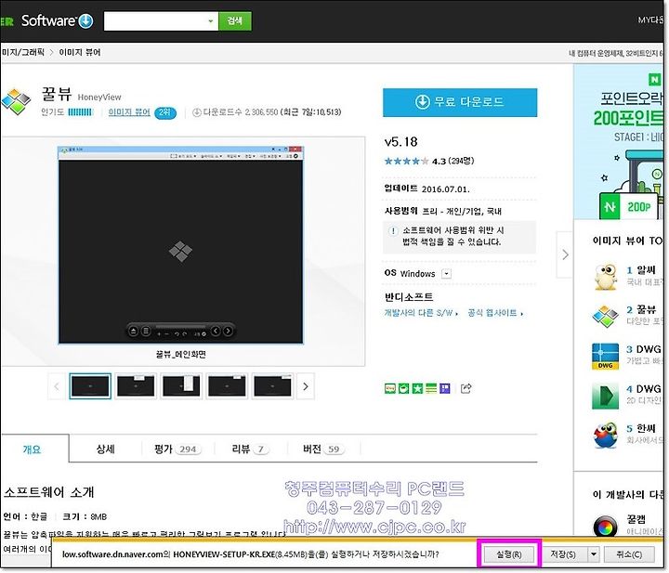Click the 2위 rank badge
This screenshot has width=669, height=573.
point(165,112)
